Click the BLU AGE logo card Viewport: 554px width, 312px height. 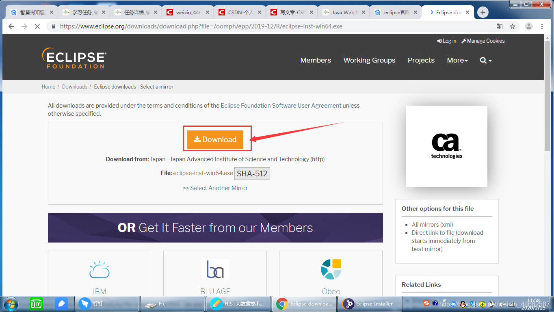coord(215,273)
